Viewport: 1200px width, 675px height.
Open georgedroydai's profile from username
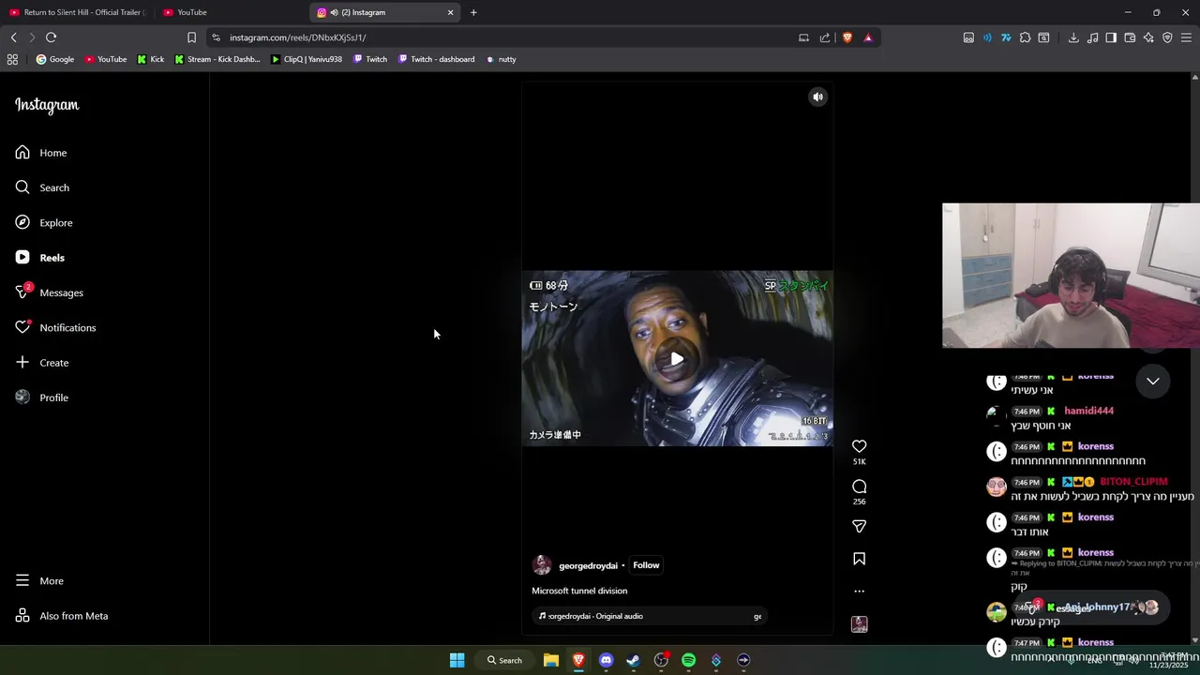pos(588,566)
